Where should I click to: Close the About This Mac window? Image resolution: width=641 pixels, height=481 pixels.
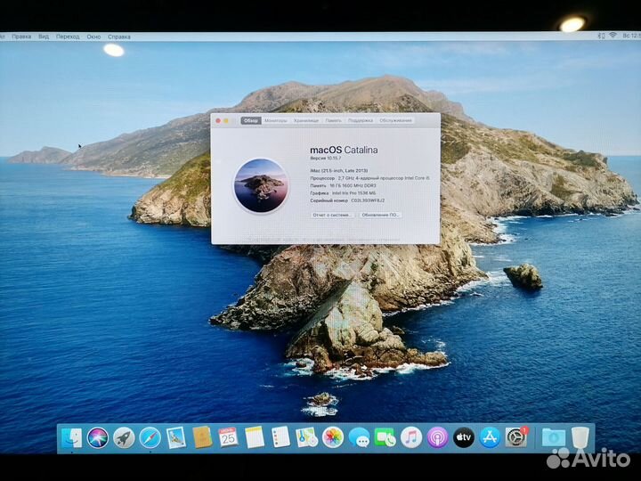(x=218, y=120)
